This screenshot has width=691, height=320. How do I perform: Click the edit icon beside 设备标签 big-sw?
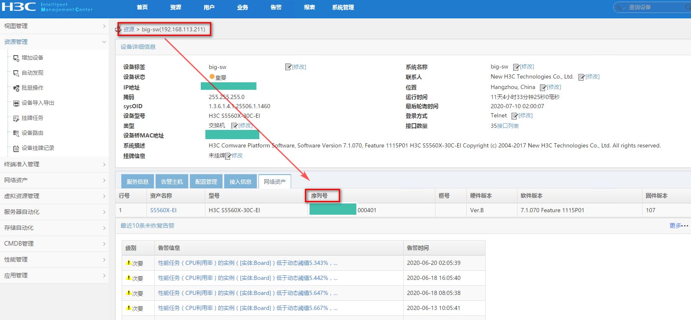click(288, 67)
